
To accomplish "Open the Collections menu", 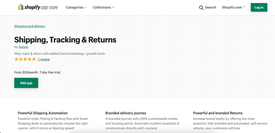I will pos(103,7).
